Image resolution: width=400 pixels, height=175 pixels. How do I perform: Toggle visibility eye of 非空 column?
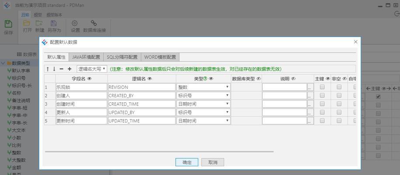point(344,79)
